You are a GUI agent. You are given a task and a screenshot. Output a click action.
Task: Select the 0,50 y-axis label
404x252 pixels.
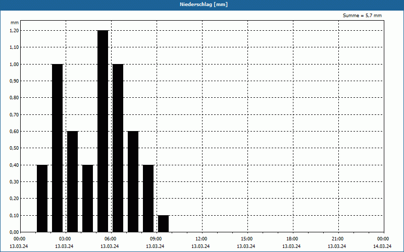coord(15,148)
